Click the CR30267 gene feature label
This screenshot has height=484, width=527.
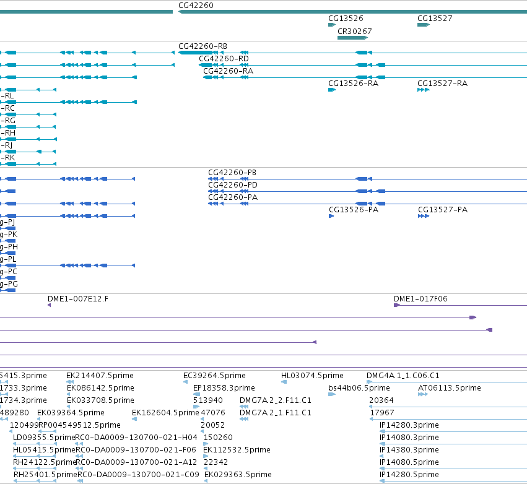click(x=355, y=32)
